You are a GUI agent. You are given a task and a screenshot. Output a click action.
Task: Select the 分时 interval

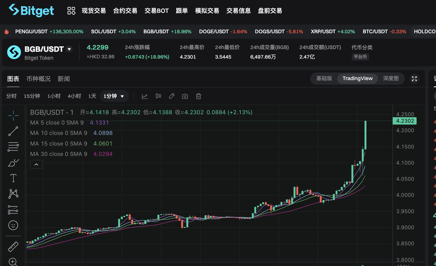tap(11, 96)
